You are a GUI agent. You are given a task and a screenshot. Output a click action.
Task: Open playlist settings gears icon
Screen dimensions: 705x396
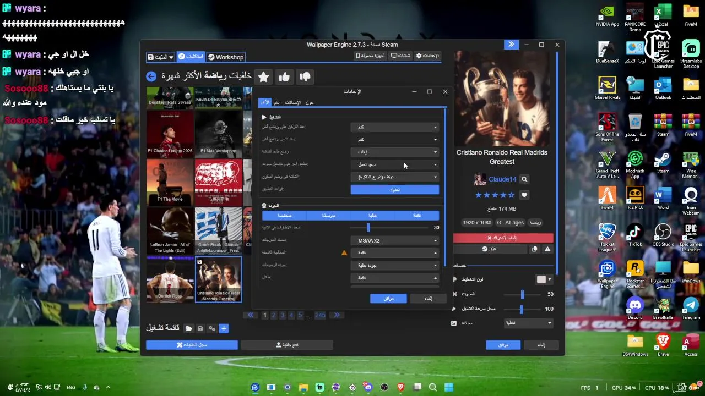pyautogui.click(x=212, y=328)
